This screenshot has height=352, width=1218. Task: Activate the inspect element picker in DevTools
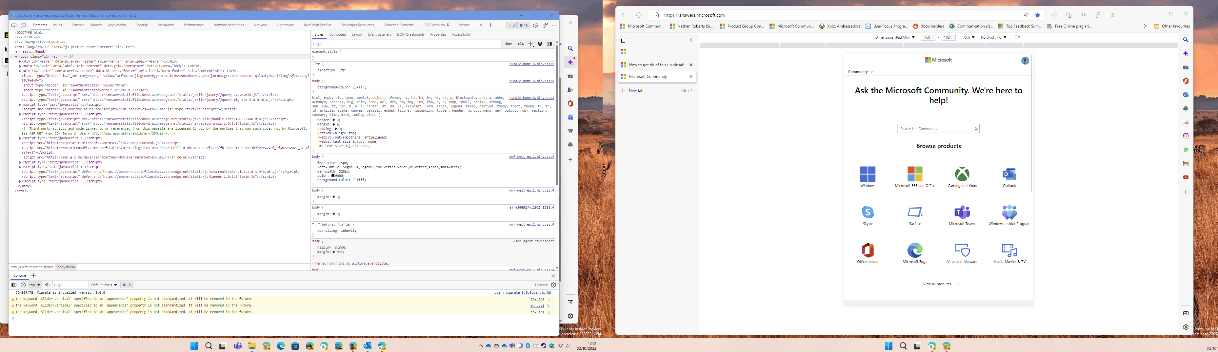click(14, 26)
